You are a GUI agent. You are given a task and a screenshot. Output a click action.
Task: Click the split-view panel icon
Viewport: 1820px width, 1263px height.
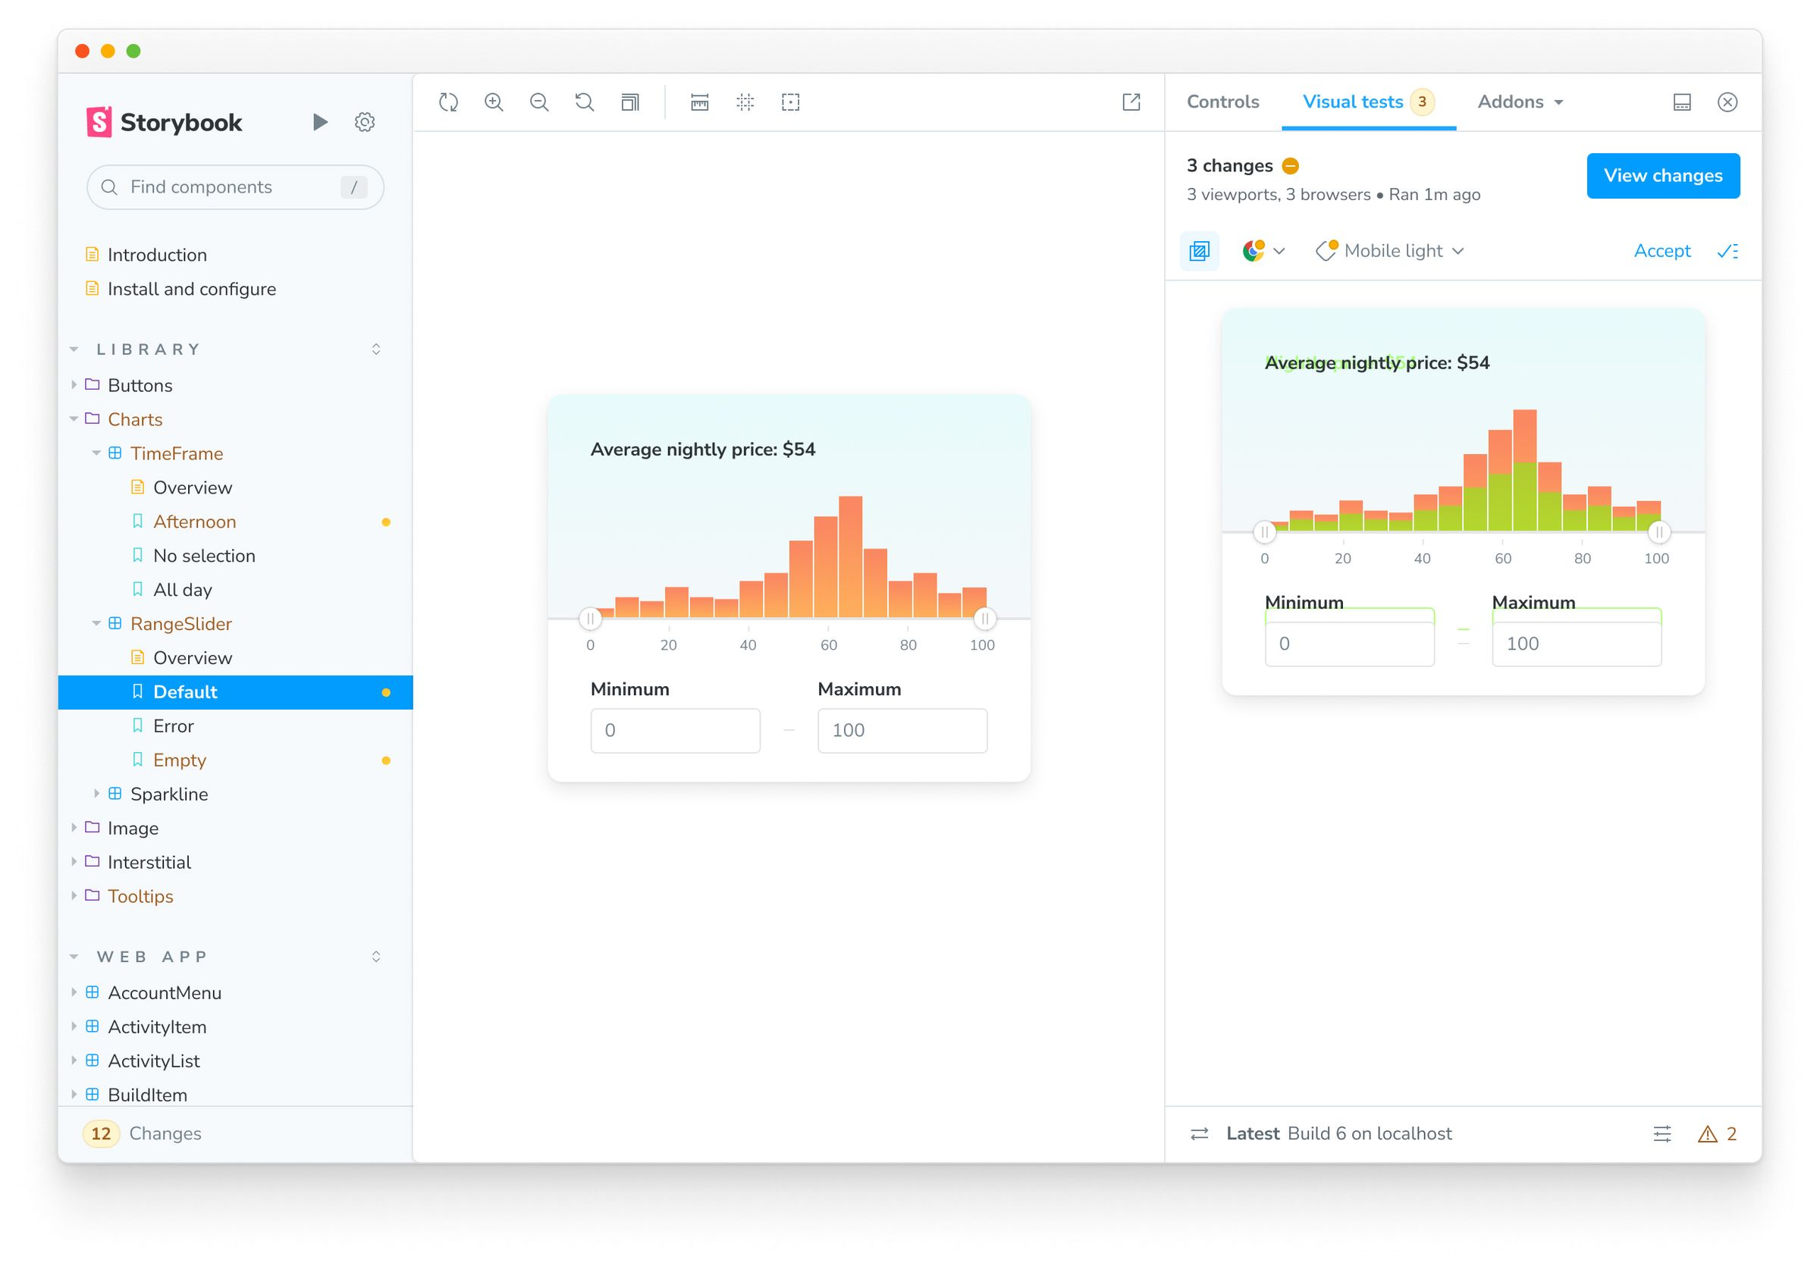pos(1680,102)
